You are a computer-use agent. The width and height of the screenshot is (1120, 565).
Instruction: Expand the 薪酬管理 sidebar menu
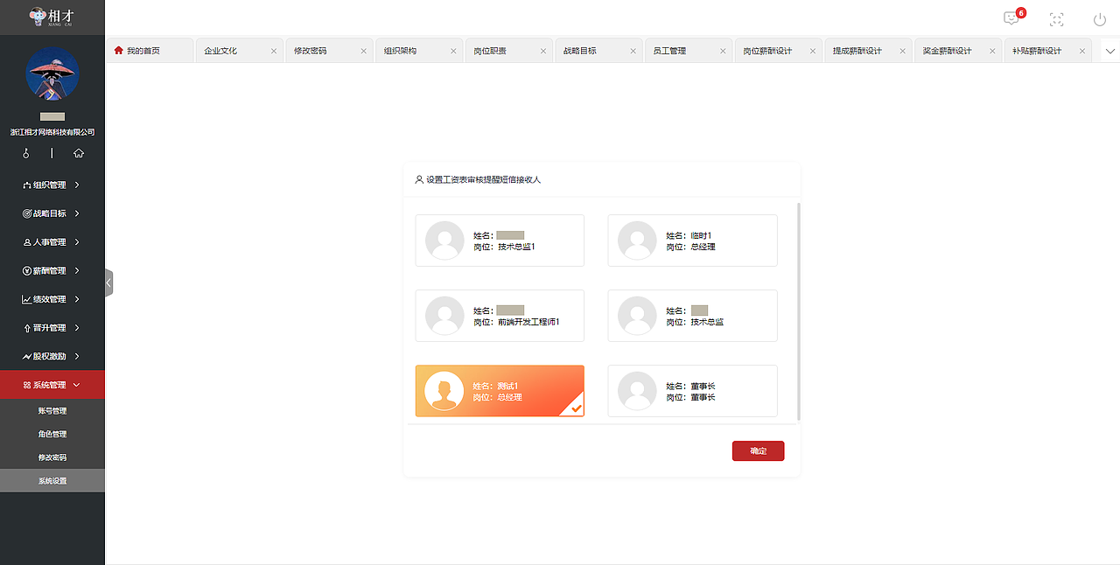click(x=52, y=270)
